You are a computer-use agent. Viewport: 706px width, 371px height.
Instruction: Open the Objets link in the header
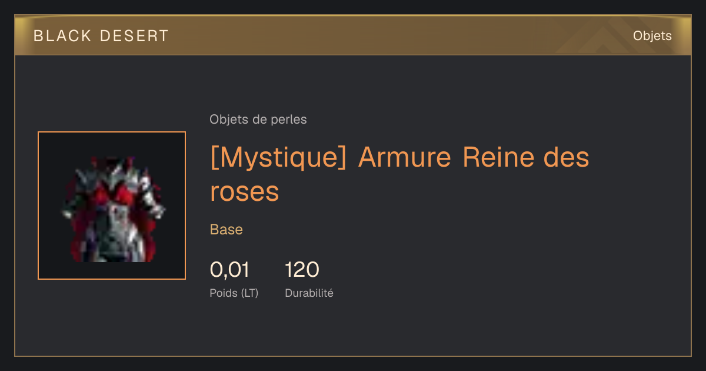(652, 36)
